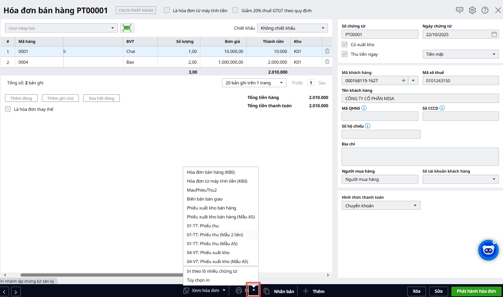Click the barcode scanner icon
503x297 pixels.
coord(127,28)
